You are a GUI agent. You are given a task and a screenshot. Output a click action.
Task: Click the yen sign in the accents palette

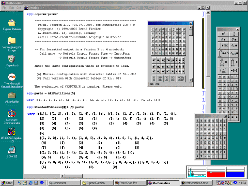point(201,156)
